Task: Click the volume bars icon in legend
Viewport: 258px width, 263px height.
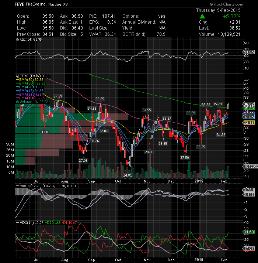Action: click(x=17, y=102)
